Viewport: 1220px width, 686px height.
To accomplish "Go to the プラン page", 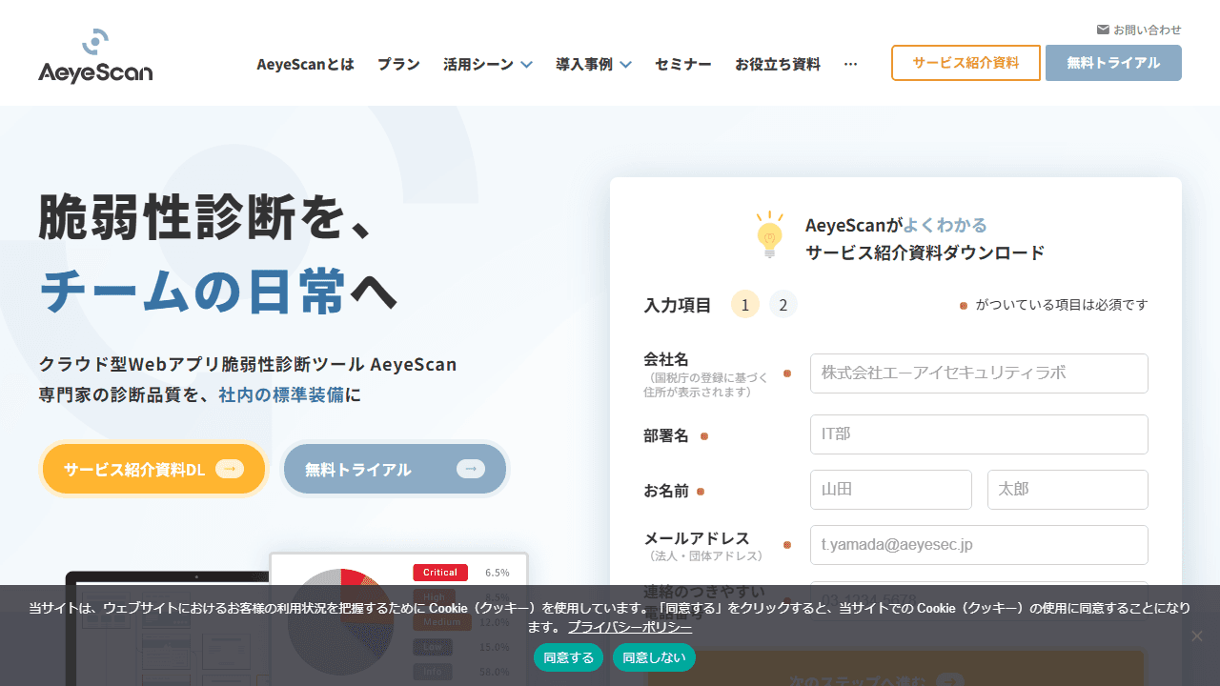I will click(398, 64).
